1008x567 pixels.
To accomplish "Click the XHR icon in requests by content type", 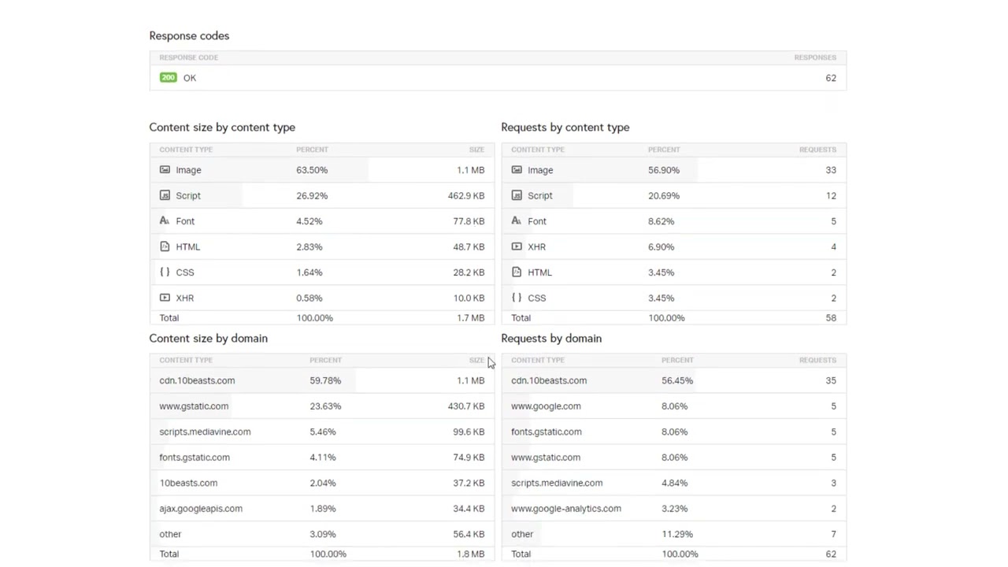I will click(517, 246).
